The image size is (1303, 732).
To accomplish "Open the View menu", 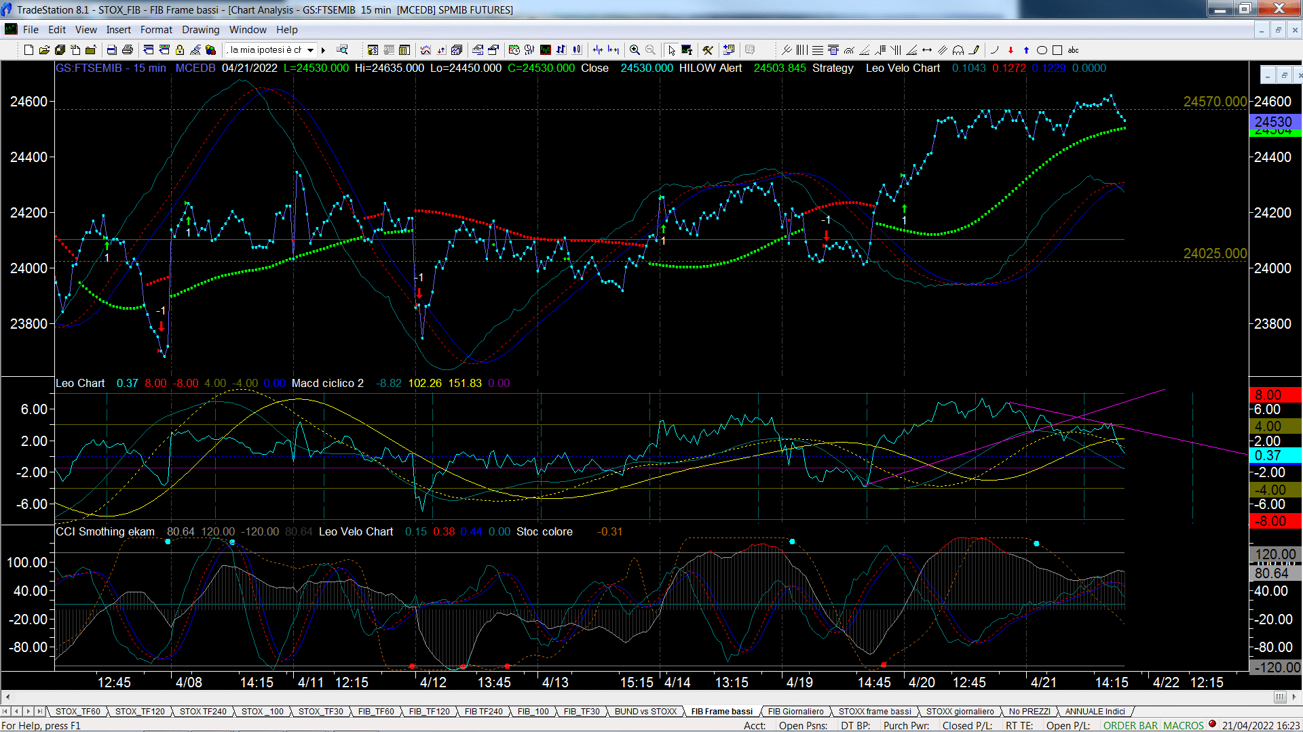I will pos(86,30).
